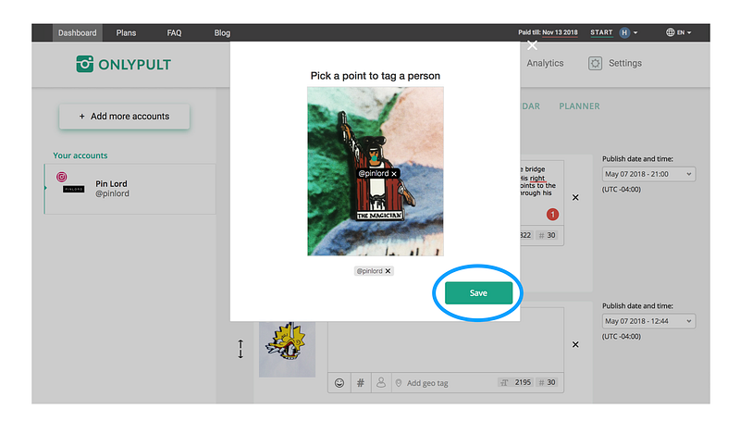Remove @pinlord tag on the image
The height and width of the screenshot is (434, 740).
click(x=394, y=174)
